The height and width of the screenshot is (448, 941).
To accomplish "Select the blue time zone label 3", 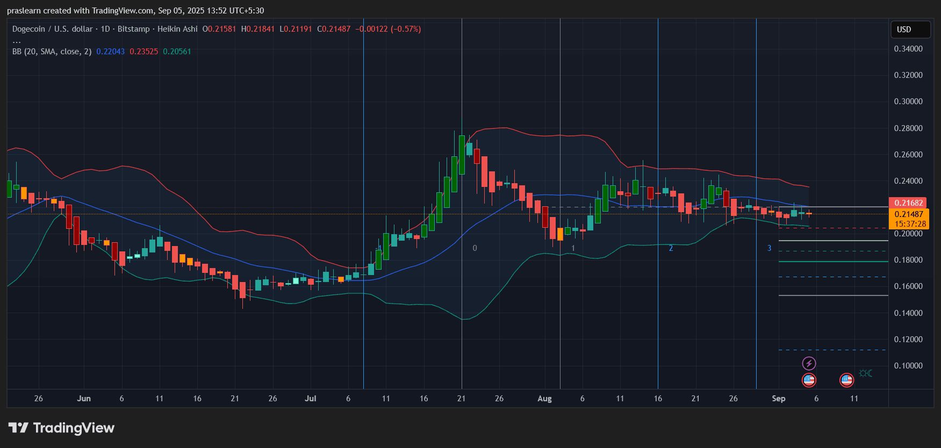I will (769, 248).
